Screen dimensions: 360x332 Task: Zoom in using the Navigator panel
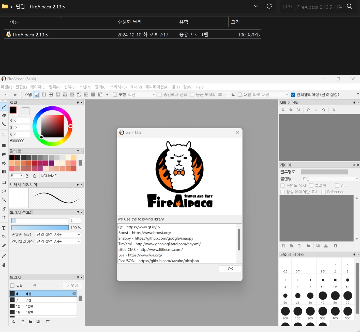283,110
